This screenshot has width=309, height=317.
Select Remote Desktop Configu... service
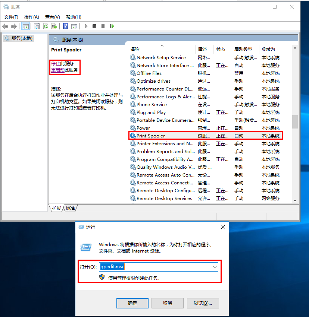point(165,190)
